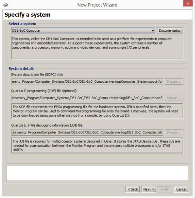Click the 'Select a system' group title

[x=22, y=24]
